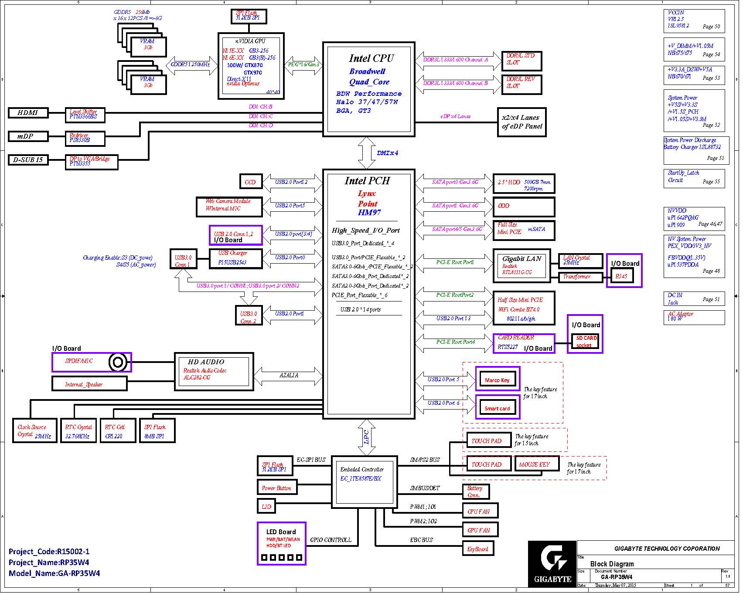Select the Intel CPU Broadwell block

[x=368, y=89]
